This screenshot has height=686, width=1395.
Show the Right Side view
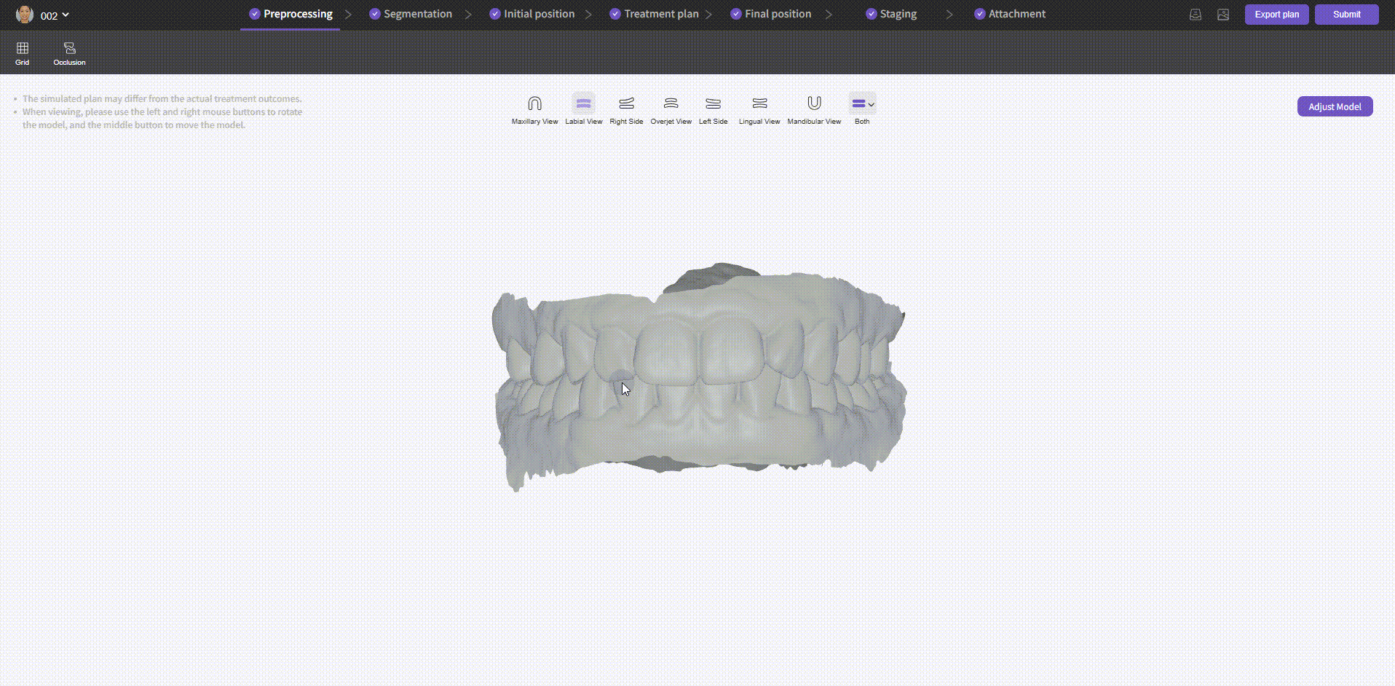pos(626,110)
